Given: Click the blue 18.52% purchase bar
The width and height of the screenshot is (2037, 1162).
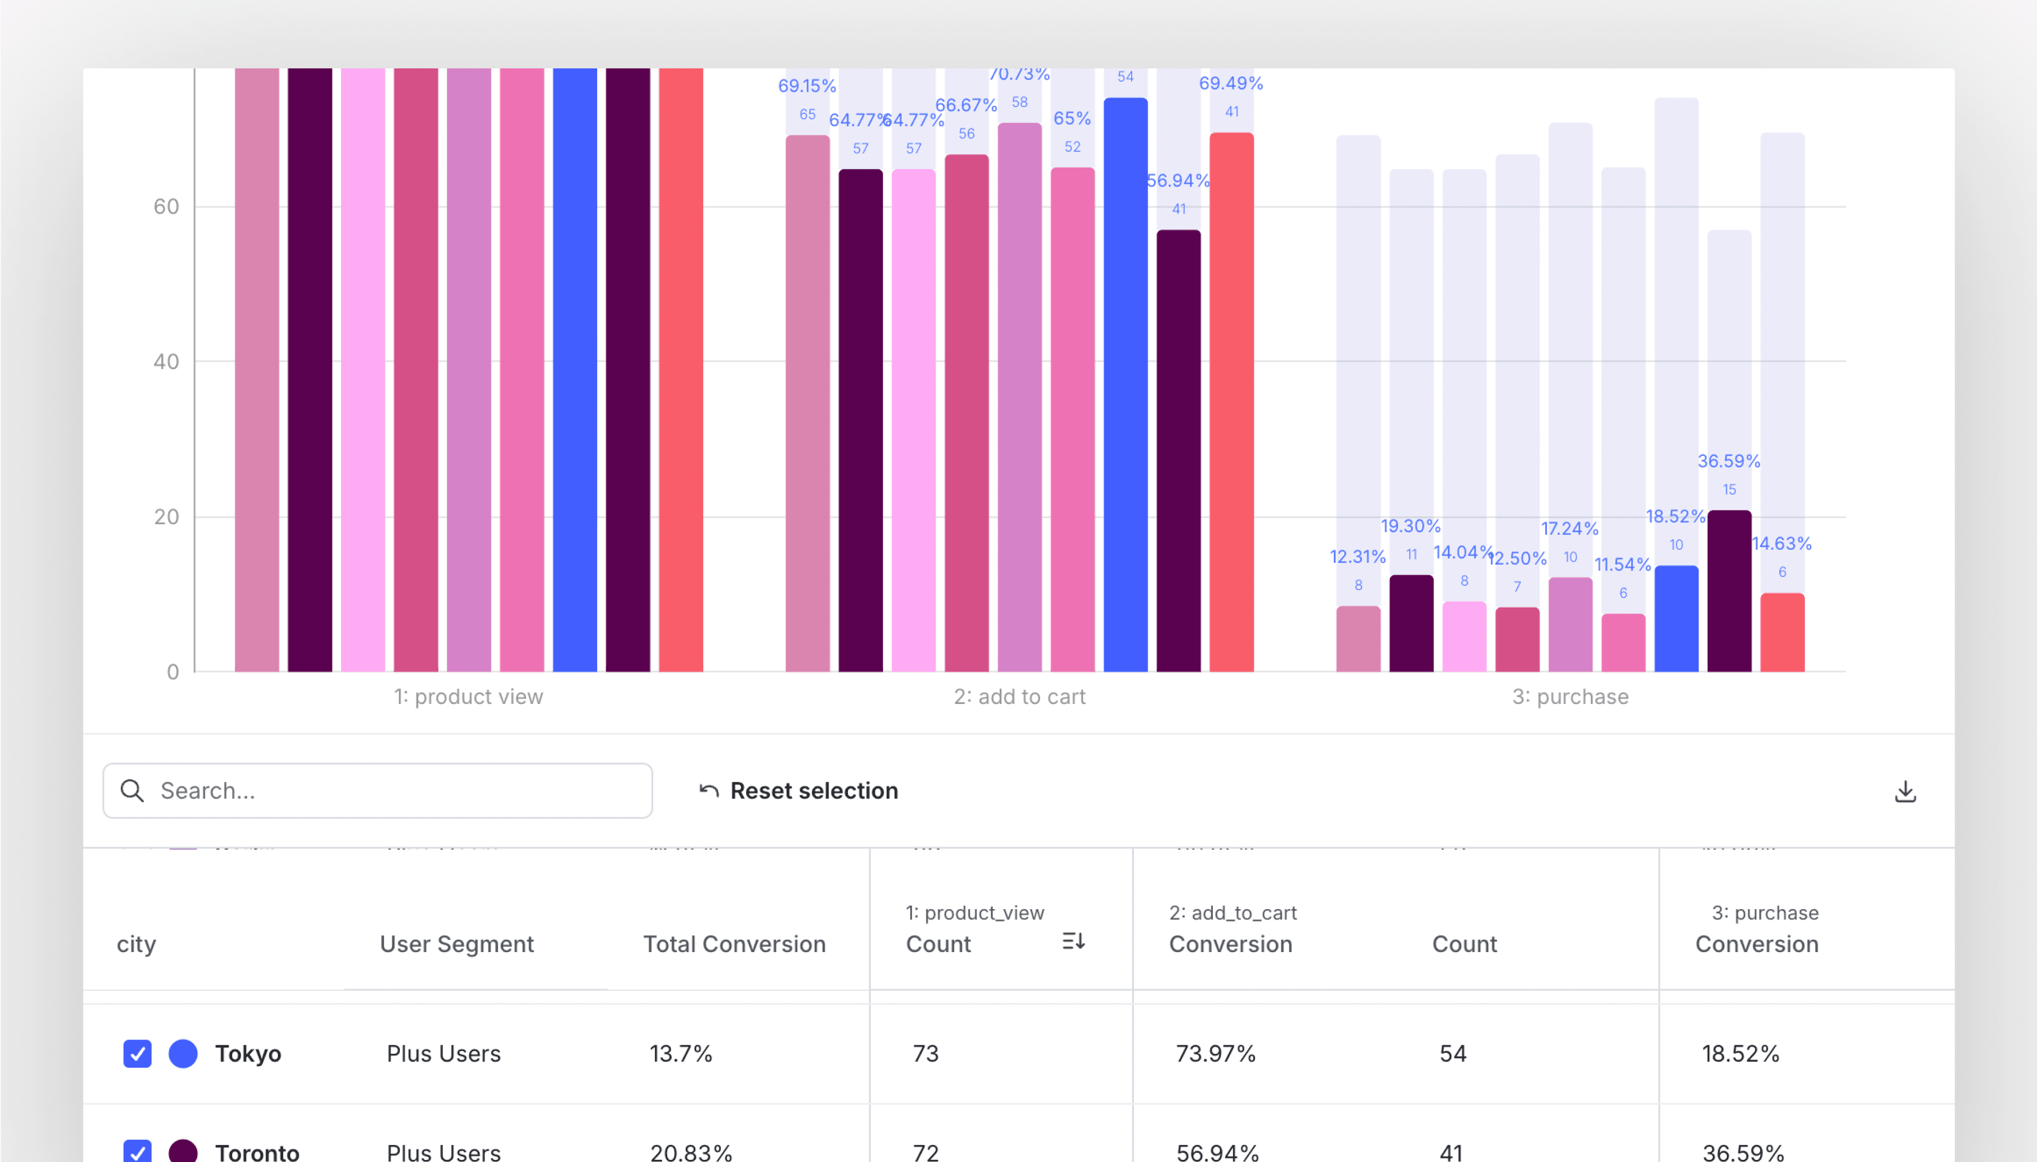Looking at the screenshot, I should click(x=1676, y=619).
